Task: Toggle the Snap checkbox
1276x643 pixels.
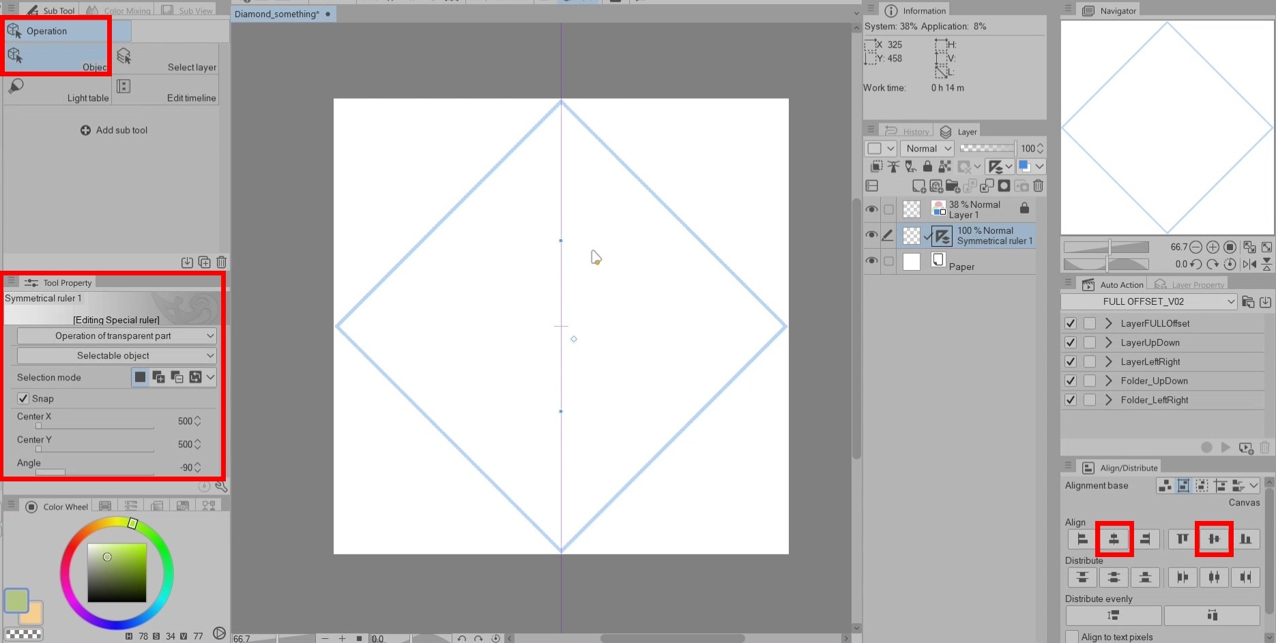Action: point(24,399)
